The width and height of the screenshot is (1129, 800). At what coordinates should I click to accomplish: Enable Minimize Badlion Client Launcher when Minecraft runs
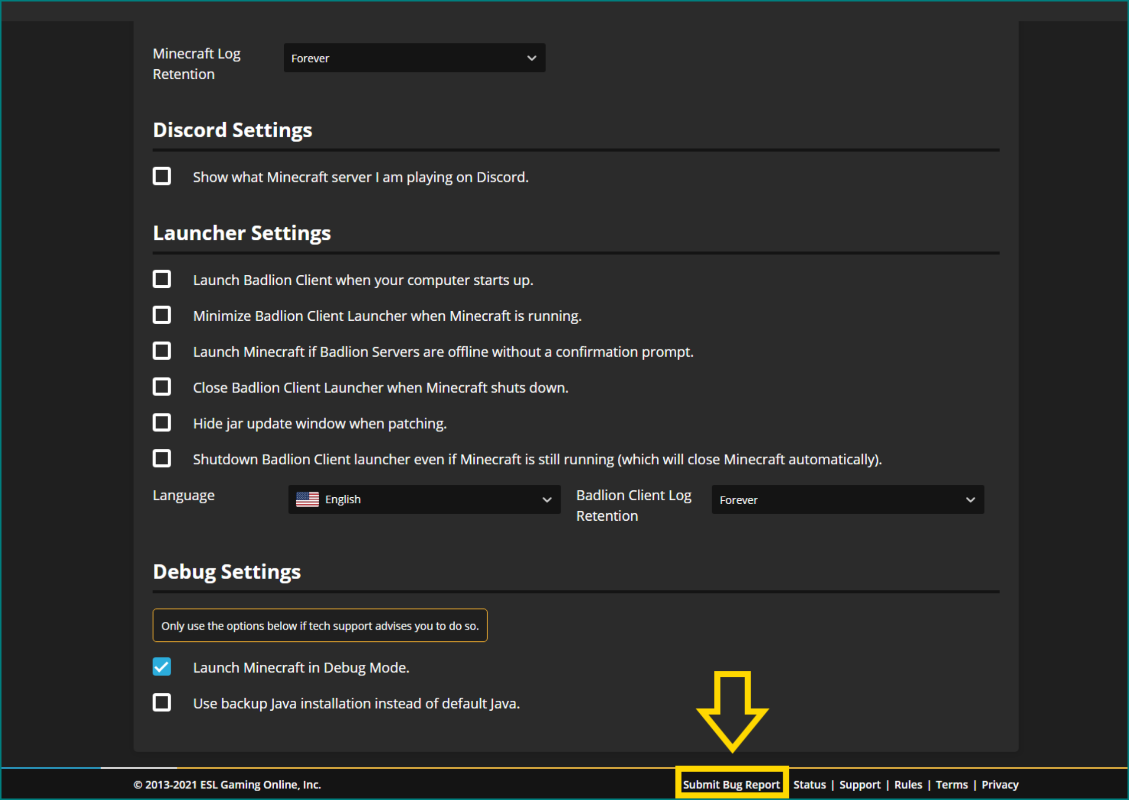[x=162, y=315]
